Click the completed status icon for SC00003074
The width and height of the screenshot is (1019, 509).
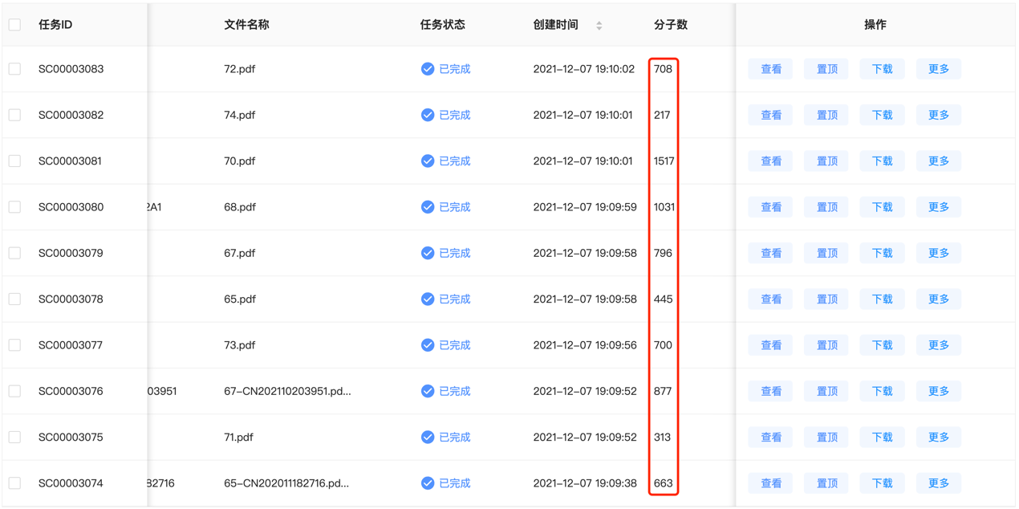click(428, 483)
